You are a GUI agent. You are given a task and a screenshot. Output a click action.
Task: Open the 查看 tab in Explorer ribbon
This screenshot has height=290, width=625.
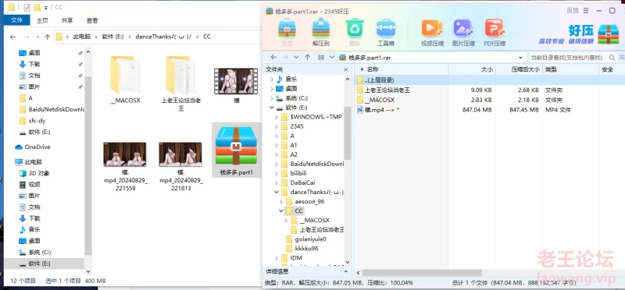point(92,20)
